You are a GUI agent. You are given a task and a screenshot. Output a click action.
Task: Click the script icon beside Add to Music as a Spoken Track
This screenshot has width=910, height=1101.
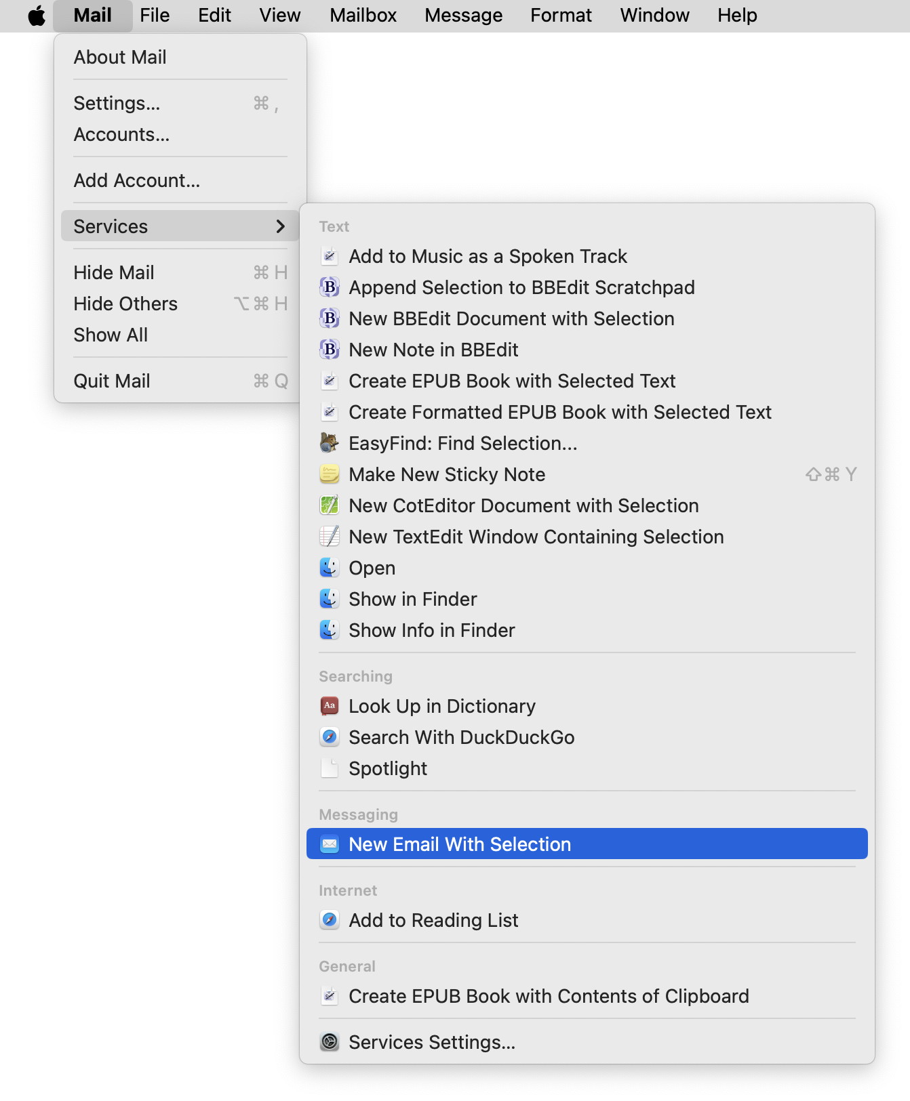[x=330, y=256]
